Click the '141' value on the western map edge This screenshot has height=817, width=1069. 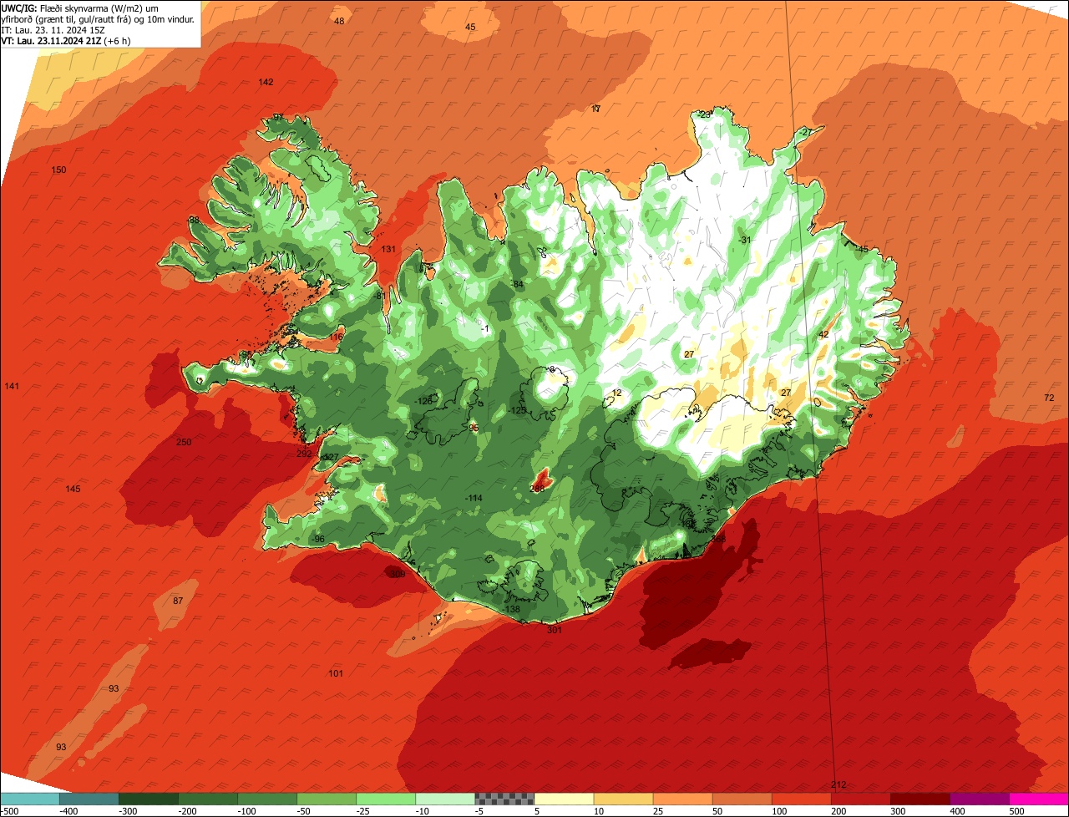[12, 386]
